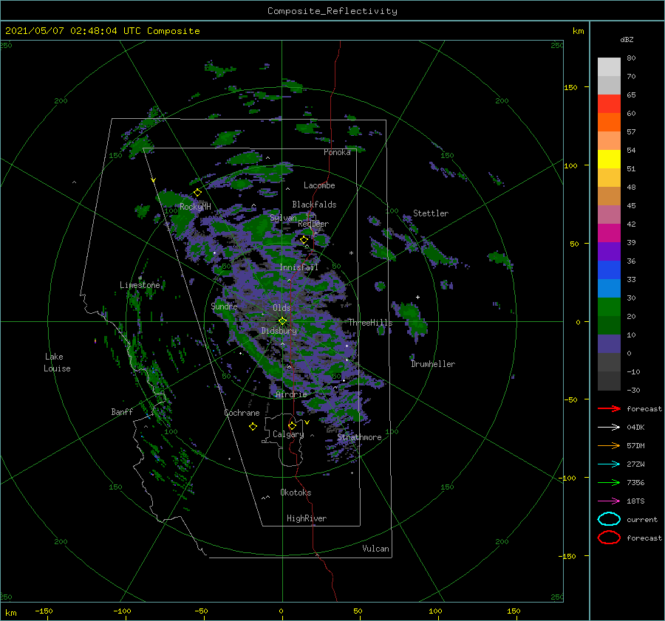
Task: Click the yellow diamond marker near Cochrane
Action: point(253,427)
